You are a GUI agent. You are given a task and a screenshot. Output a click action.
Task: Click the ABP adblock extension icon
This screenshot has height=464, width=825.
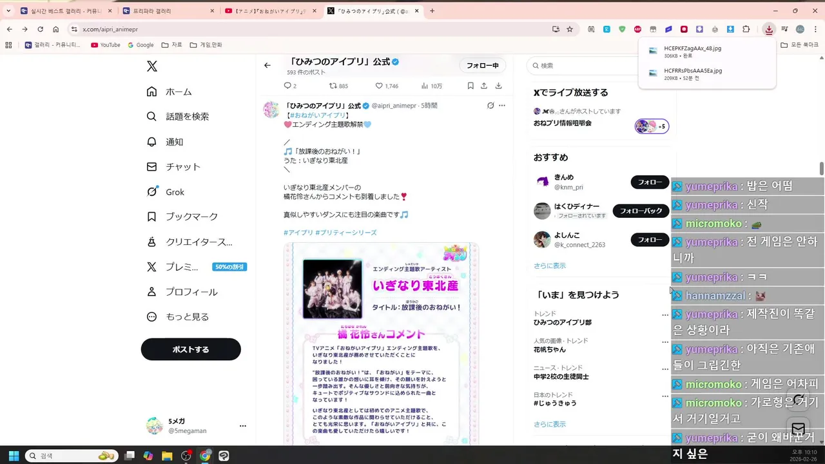[637, 29]
